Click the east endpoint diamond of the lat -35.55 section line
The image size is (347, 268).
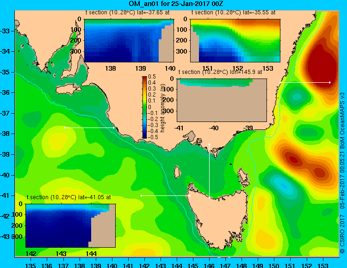tap(330, 82)
